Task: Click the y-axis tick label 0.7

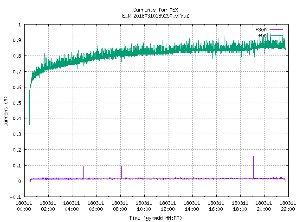Action: [17, 72]
